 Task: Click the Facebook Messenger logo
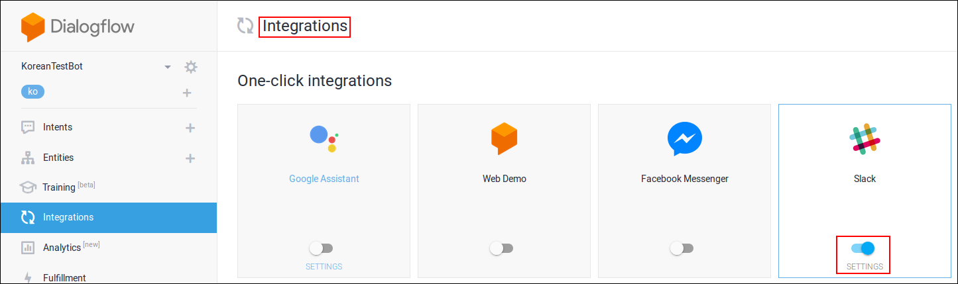pyautogui.click(x=684, y=139)
